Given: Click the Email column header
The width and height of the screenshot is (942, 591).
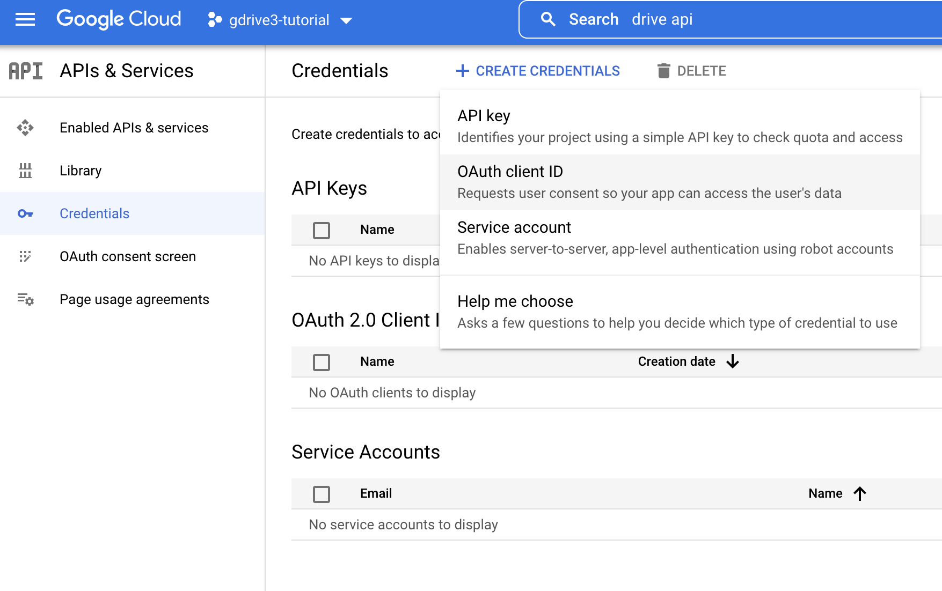Looking at the screenshot, I should click(376, 493).
